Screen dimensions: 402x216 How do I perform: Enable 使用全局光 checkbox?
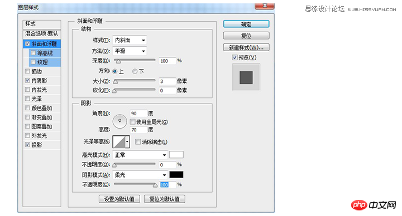coord(132,122)
